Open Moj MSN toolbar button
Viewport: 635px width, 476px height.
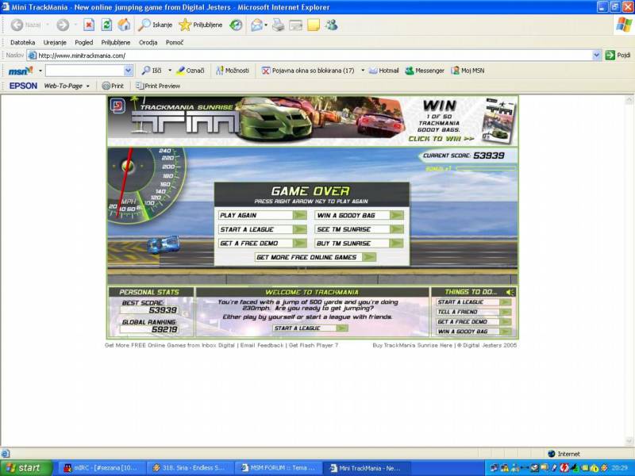pyautogui.click(x=468, y=71)
